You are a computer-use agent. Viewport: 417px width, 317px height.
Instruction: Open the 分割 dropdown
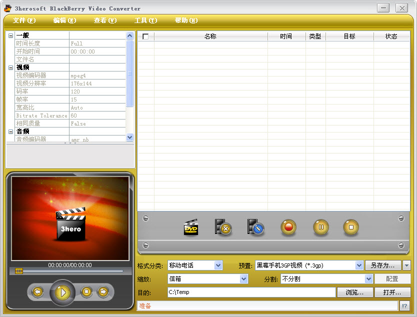pos(368,278)
